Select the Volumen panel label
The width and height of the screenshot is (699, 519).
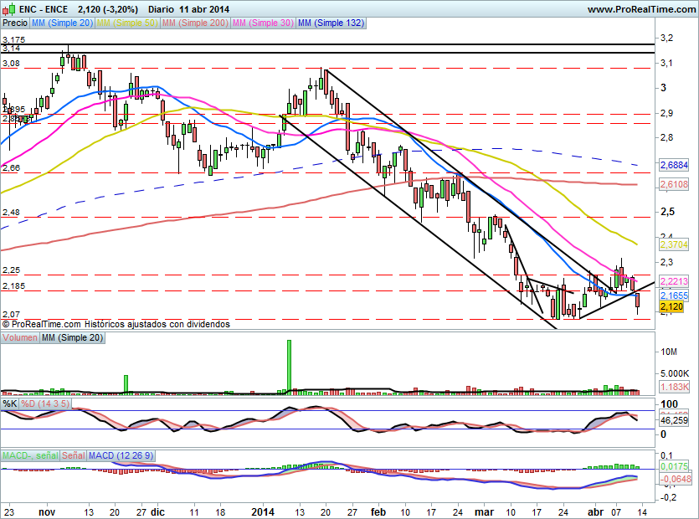20,337
